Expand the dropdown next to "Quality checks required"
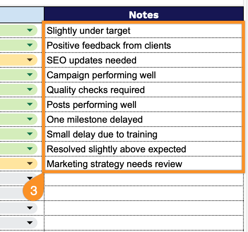Screen dimensions: 248x232 pos(30,90)
